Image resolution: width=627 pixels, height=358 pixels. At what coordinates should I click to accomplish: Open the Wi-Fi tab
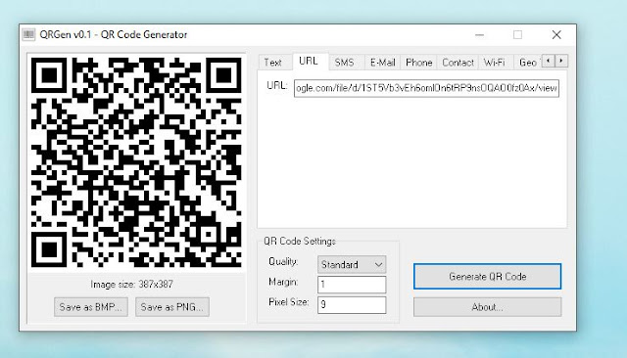[x=496, y=63]
